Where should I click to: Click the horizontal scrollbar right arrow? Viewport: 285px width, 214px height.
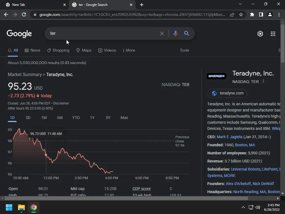[x=278, y=198]
